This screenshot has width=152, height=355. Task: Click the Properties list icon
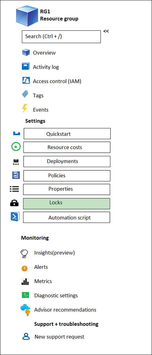(x=14, y=189)
